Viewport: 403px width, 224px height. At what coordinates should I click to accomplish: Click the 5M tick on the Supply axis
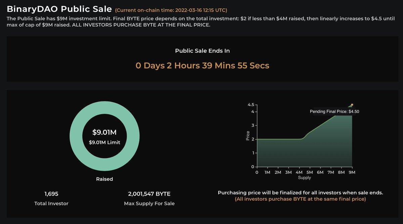(310, 172)
